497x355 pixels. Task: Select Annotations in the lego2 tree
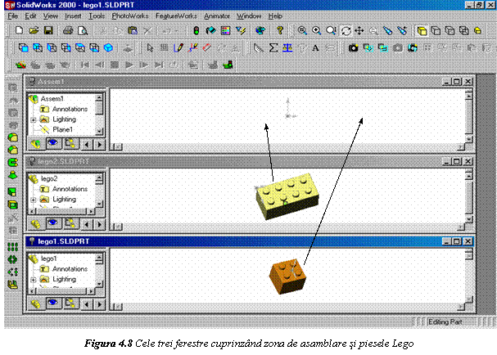(69, 189)
